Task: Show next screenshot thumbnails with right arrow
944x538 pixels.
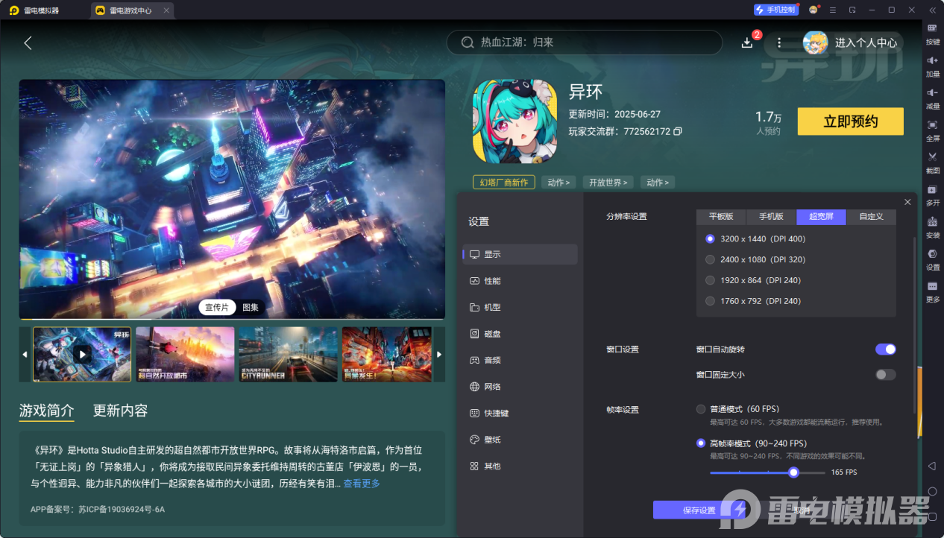Action: 439,354
